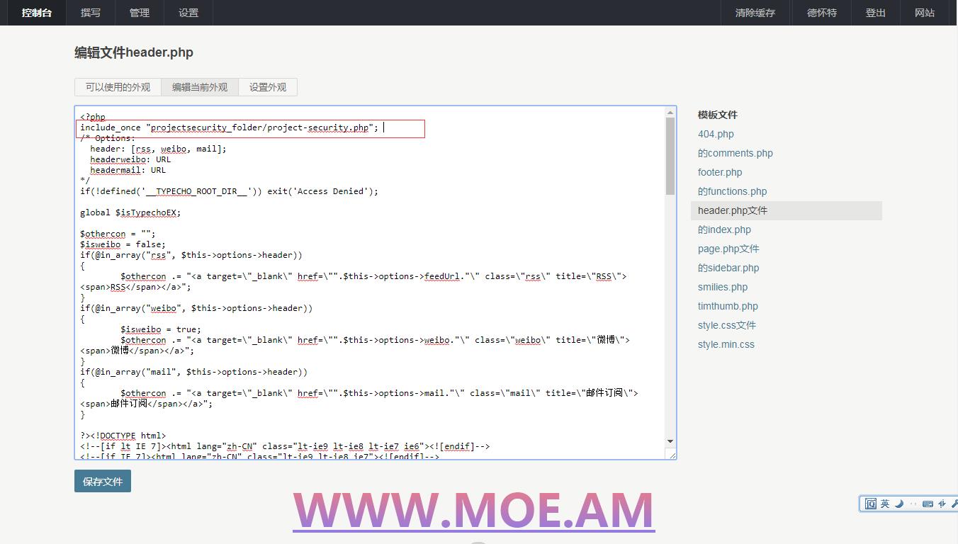Viewport: 958px width, 544px height.
Task: Click 清除缓存 to clear cache
Action: click(x=755, y=13)
